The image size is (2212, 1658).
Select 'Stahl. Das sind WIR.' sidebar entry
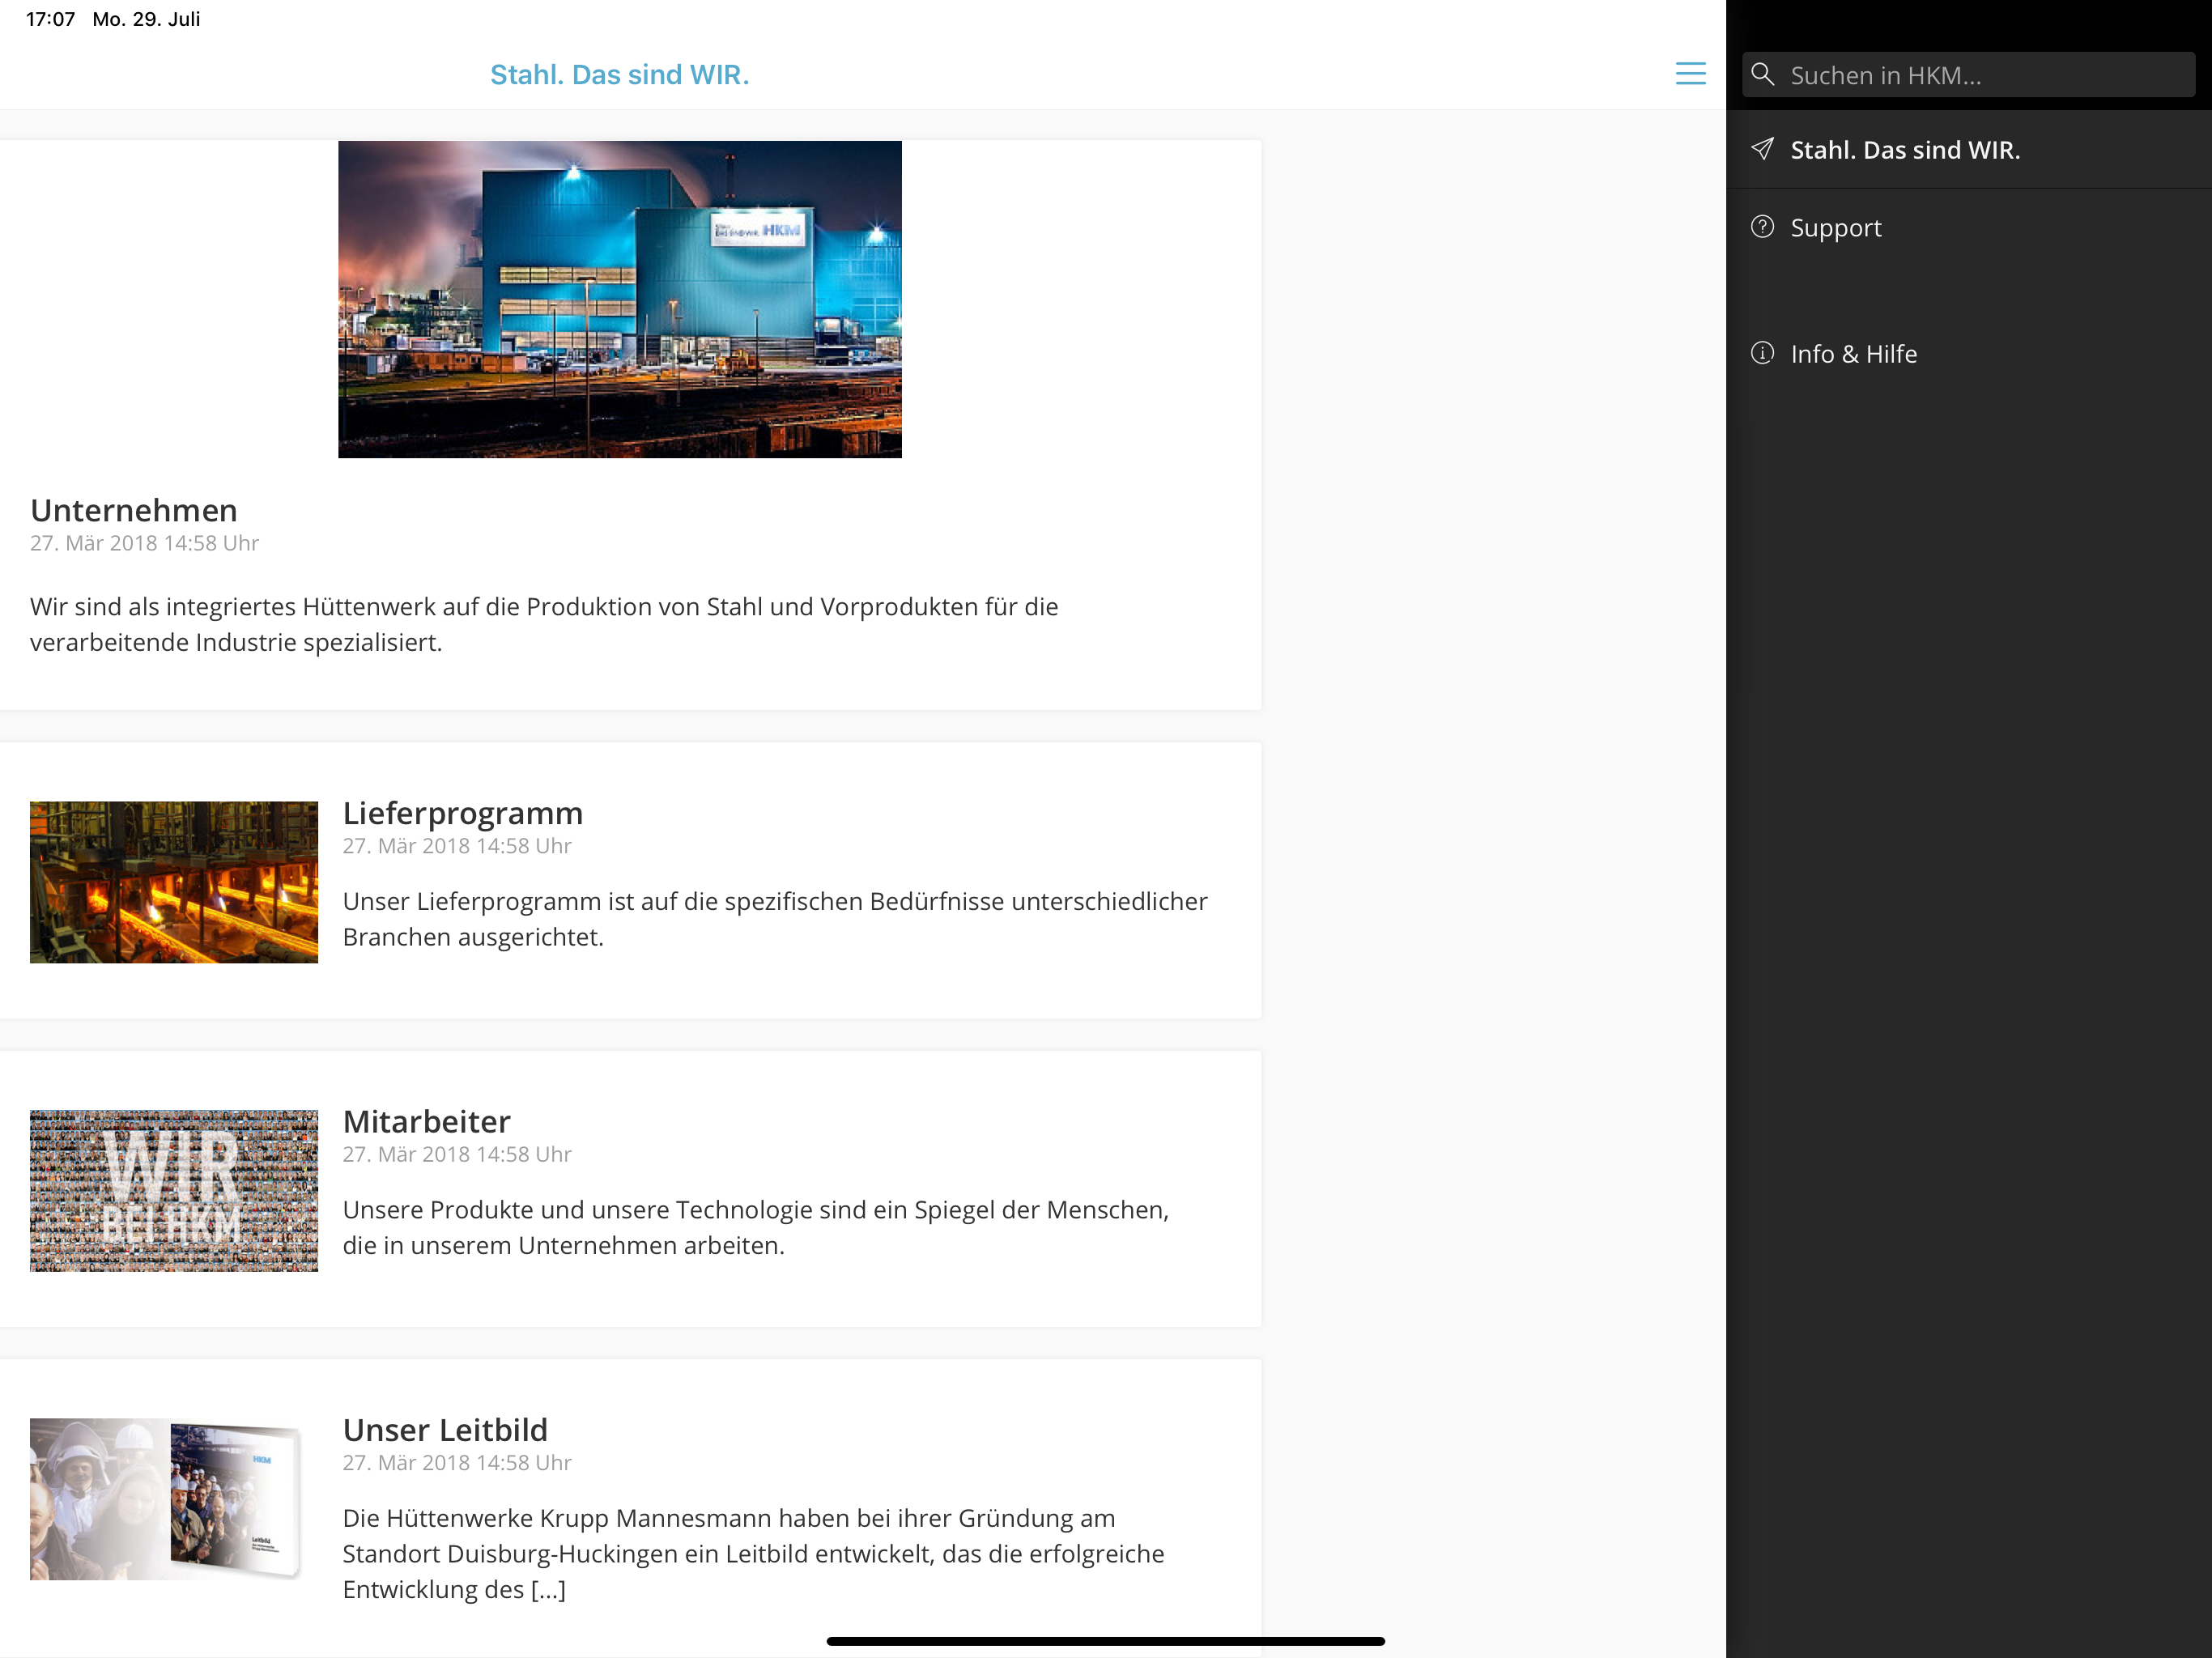(1968, 150)
